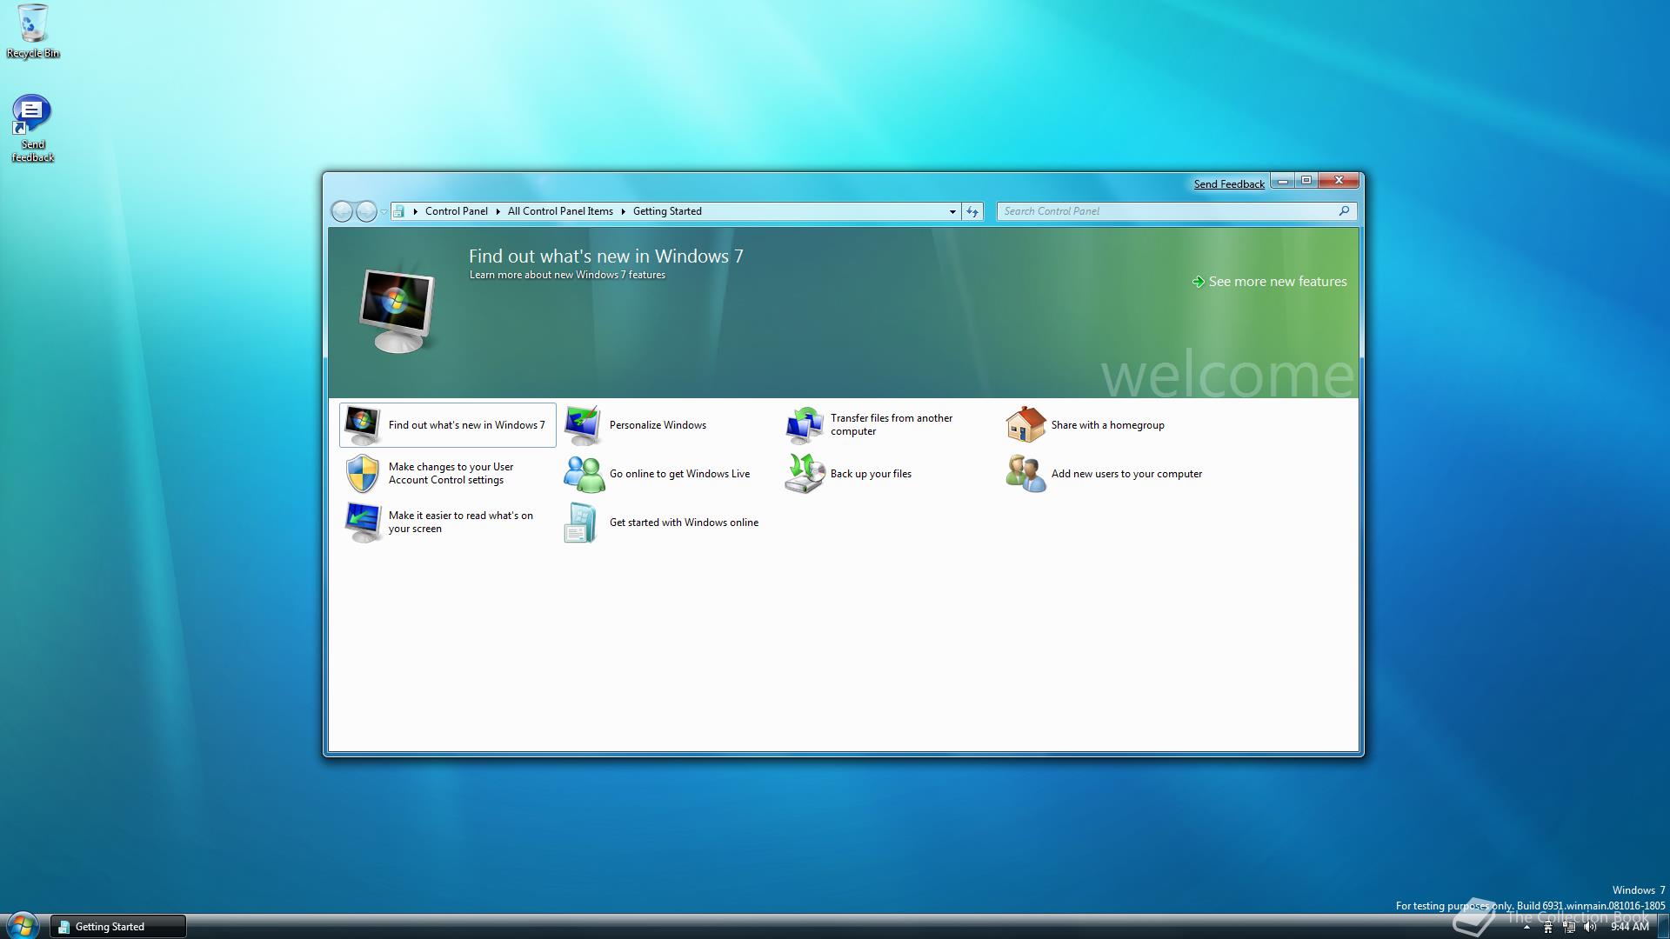
Task: Select Get started with Windows online label
Action: tap(684, 523)
